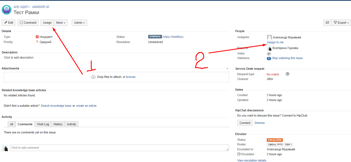Click the Dismiss link
Viewport: 351px width, 162px height.
point(260,123)
